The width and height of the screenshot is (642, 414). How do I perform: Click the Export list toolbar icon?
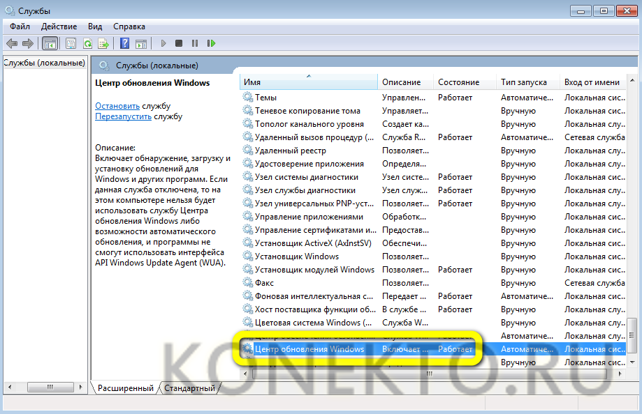point(103,43)
